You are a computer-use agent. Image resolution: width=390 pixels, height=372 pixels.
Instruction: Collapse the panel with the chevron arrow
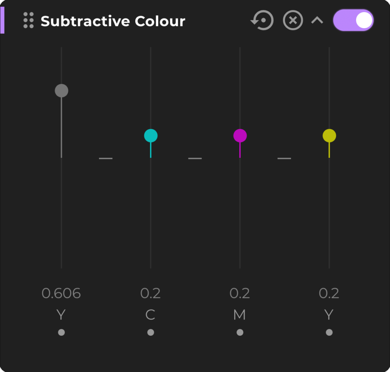pos(316,21)
